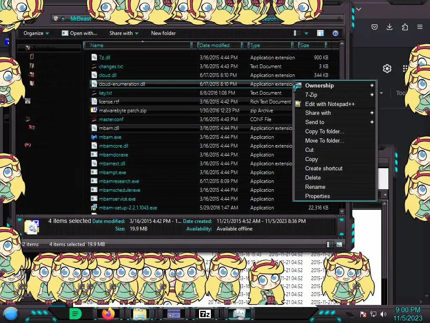Click the Start orb on the taskbar
Viewport: 430px width, 323px height.
(x=10, y=314)
